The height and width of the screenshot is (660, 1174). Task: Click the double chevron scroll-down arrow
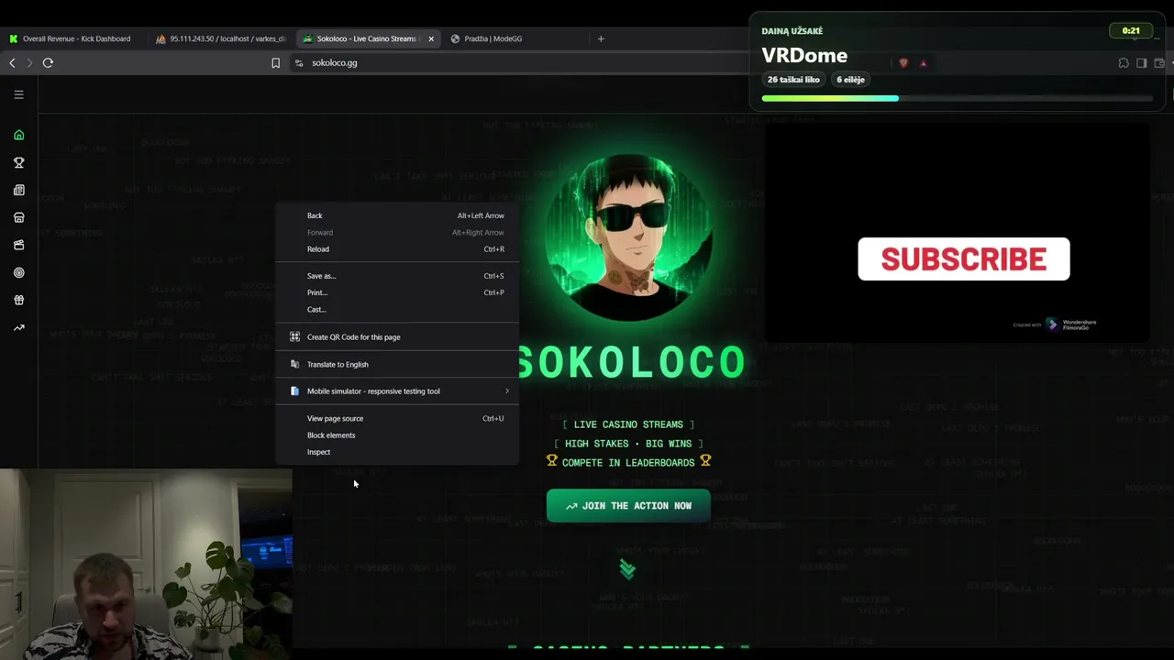[627, 570]
